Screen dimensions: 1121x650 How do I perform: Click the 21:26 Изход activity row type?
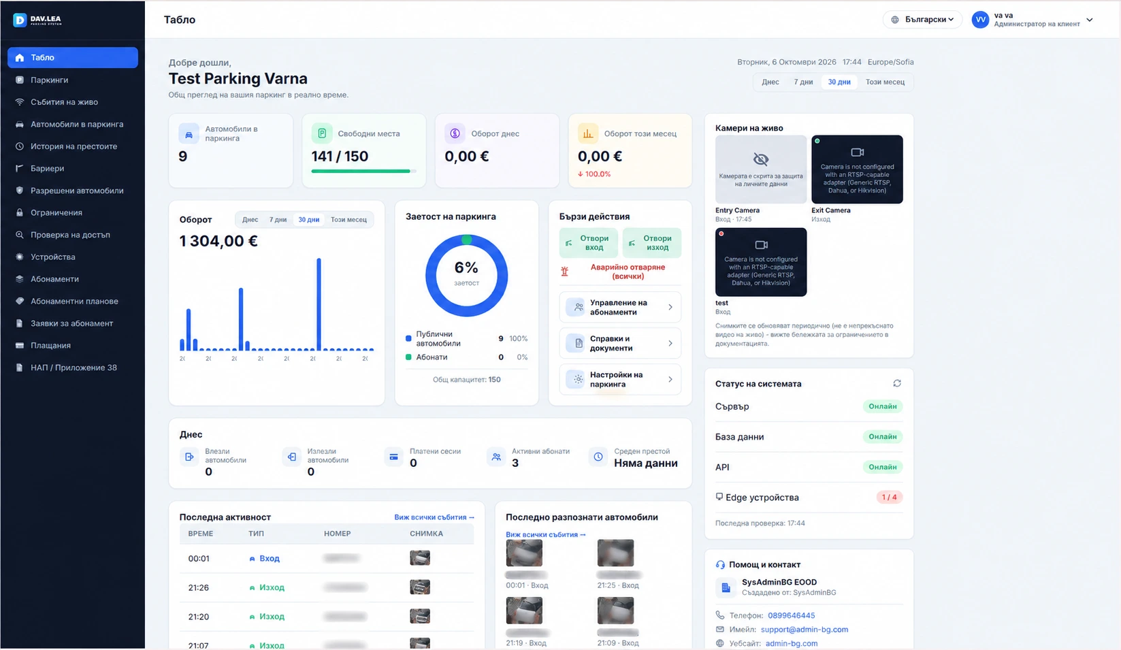267,587
